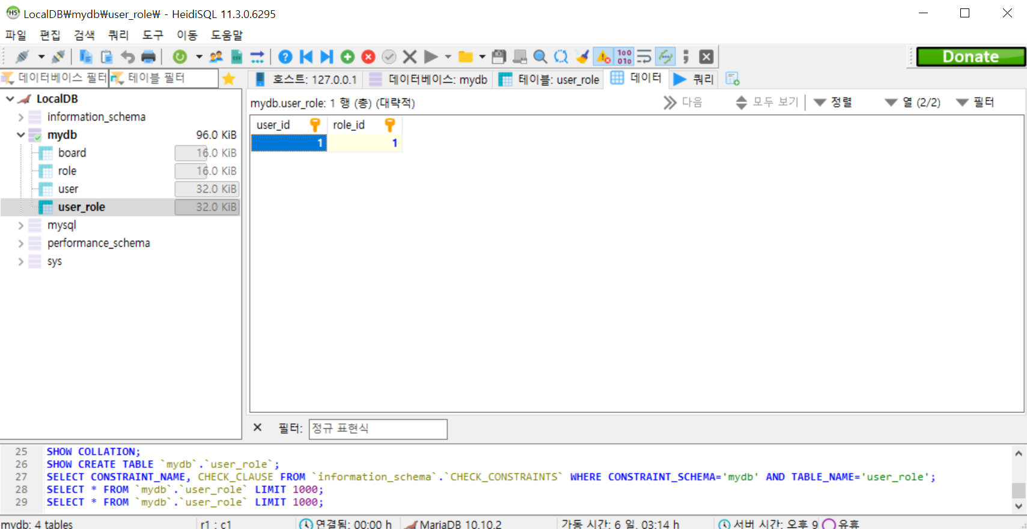
Task: Click the dark boxed X toolbar icon
Action: coord(707,56)
